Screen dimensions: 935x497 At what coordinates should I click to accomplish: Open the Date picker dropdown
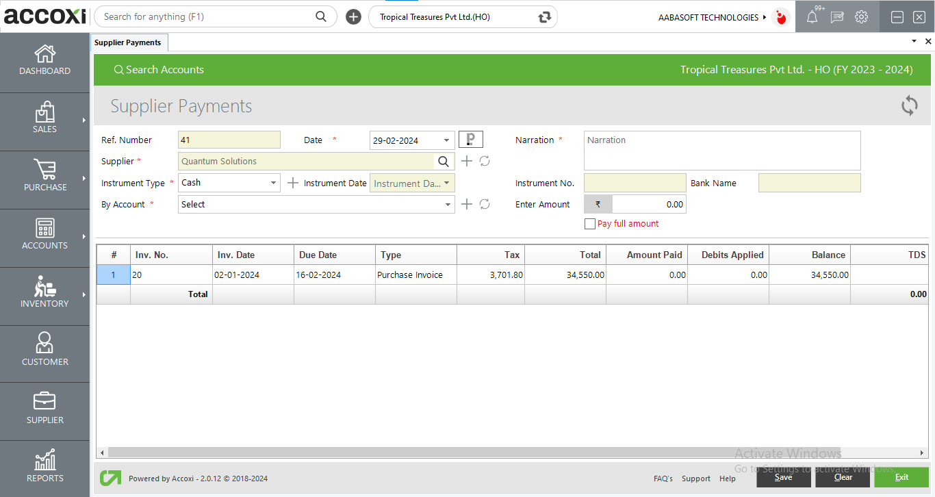point(446,140)
